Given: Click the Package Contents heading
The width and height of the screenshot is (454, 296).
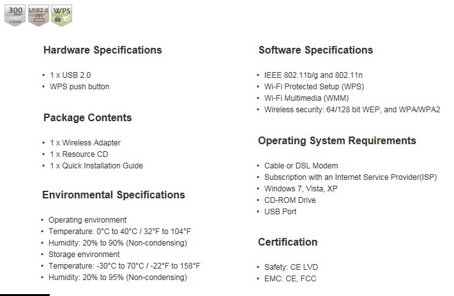Looking at the screenshot, I should coord(87,118).
